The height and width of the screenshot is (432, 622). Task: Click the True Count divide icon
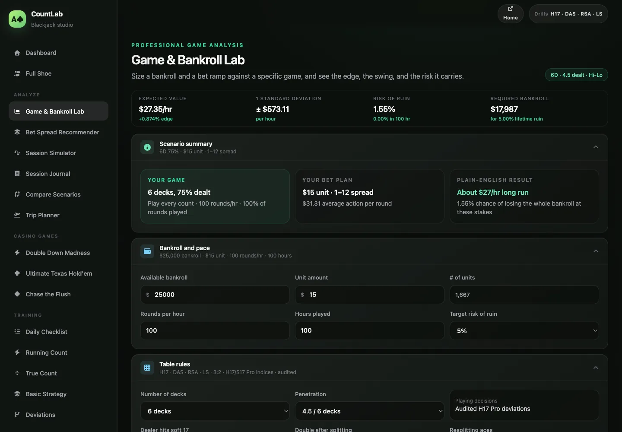point(17,373)
